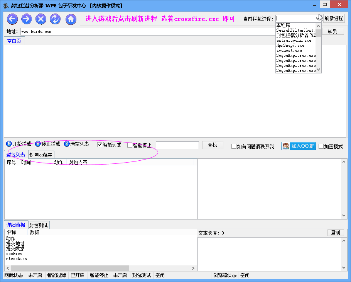Click the process combo box text field
Screen dimensions: 351x282
coord(295,18)
